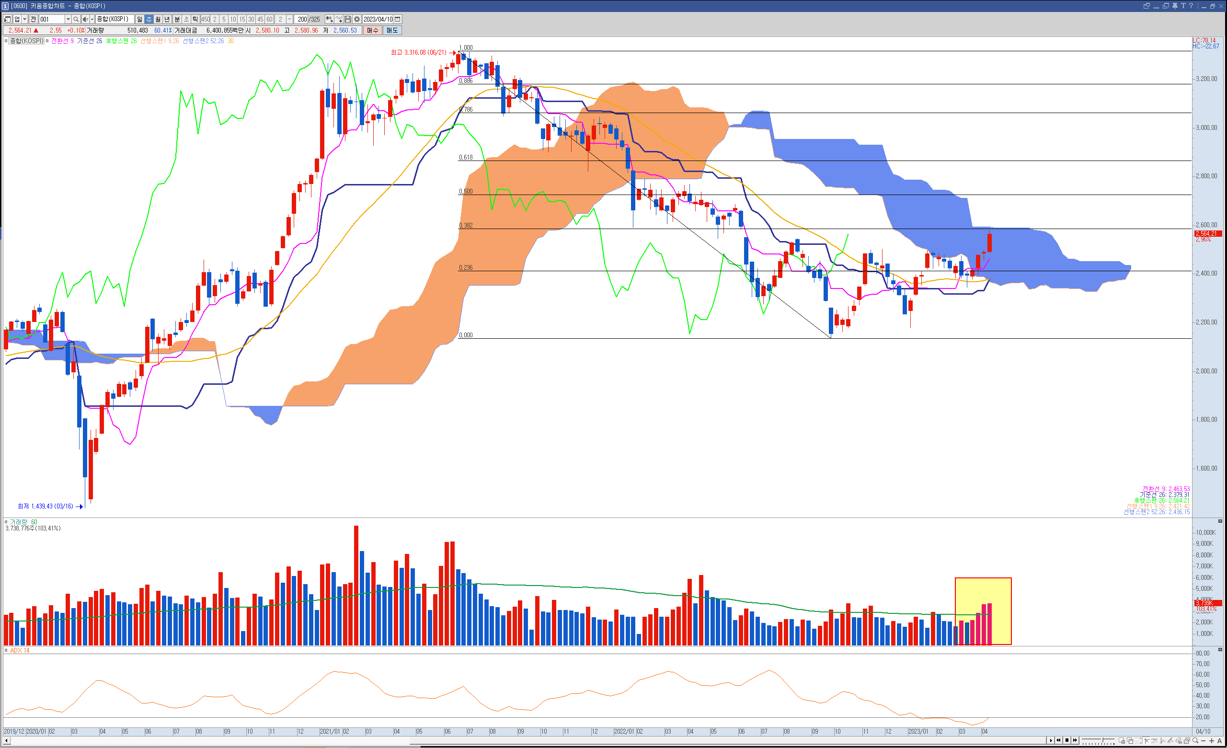Click the bottom-right zoom magnifier icon
This screenshot has height=748, width=1227.
(x=1195, y=740)
